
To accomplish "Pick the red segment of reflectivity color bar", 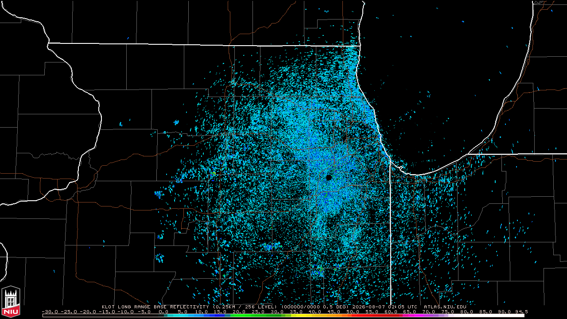I will coord(377,315).
